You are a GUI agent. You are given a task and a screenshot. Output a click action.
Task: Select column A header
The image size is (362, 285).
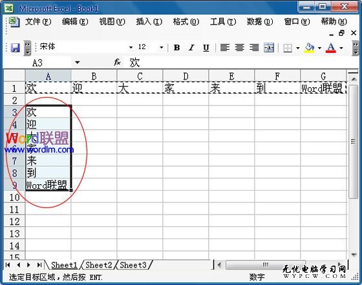point(48,76)
